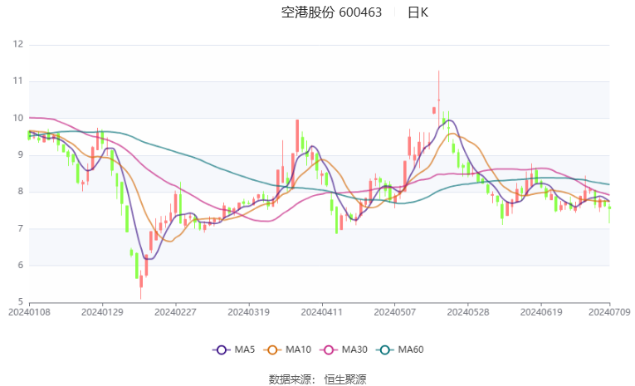Click the 20240108 x-axis date label
The image size is (635, 386).
[29, 312]
